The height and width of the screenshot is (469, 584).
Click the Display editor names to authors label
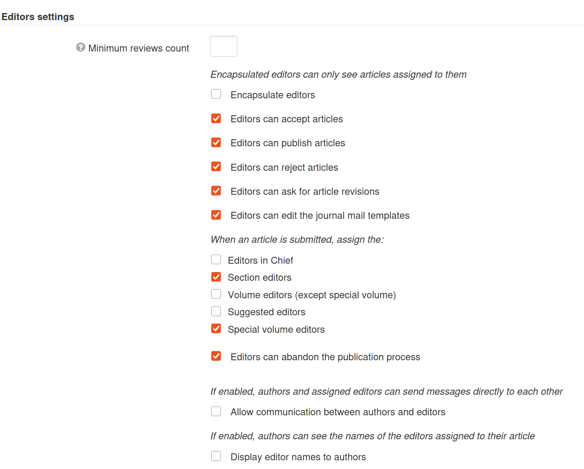(298, 457)
